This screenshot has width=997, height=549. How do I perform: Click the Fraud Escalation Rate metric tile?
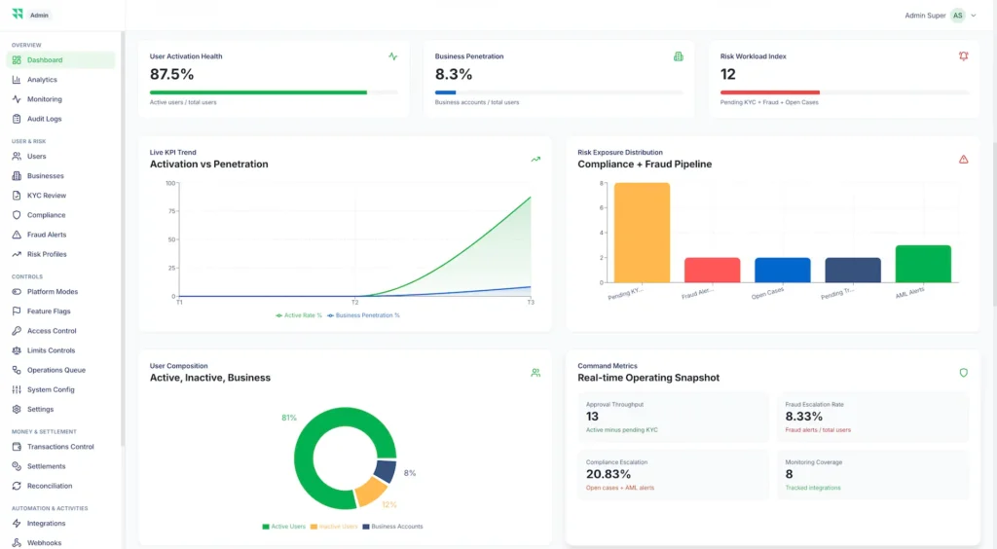click(x=872, y=418)
